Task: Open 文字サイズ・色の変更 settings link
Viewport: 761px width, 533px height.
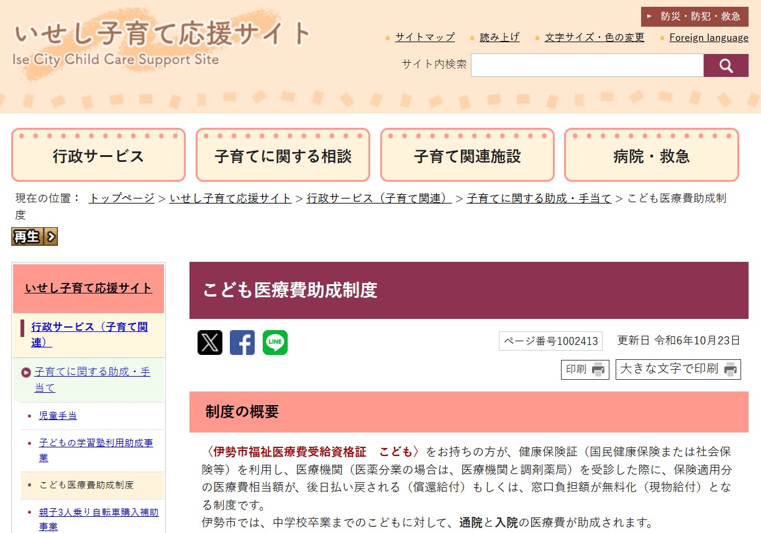Action: 595,37
